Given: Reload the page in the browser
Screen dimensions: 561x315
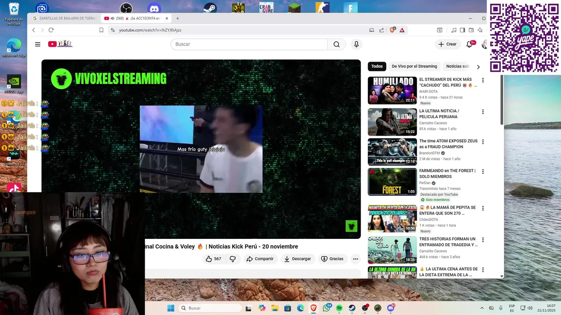Looking at the screenshot, I should point(51,30).
